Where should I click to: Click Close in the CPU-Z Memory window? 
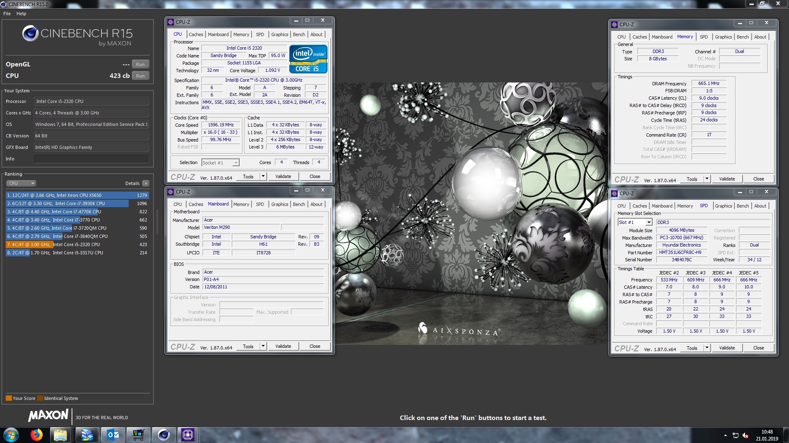click(x=759, y=179)
